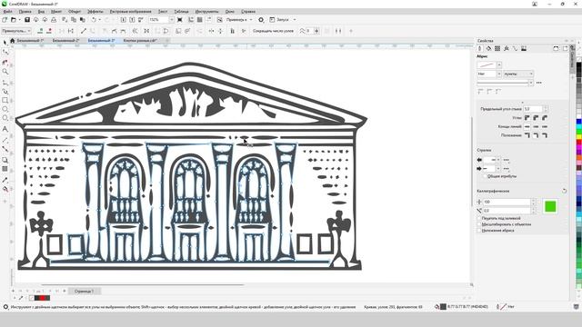The width and height of the screenshot is (582, 327).
Task: Click the Undo arrow icon
Action: click(x=94, y=20)
